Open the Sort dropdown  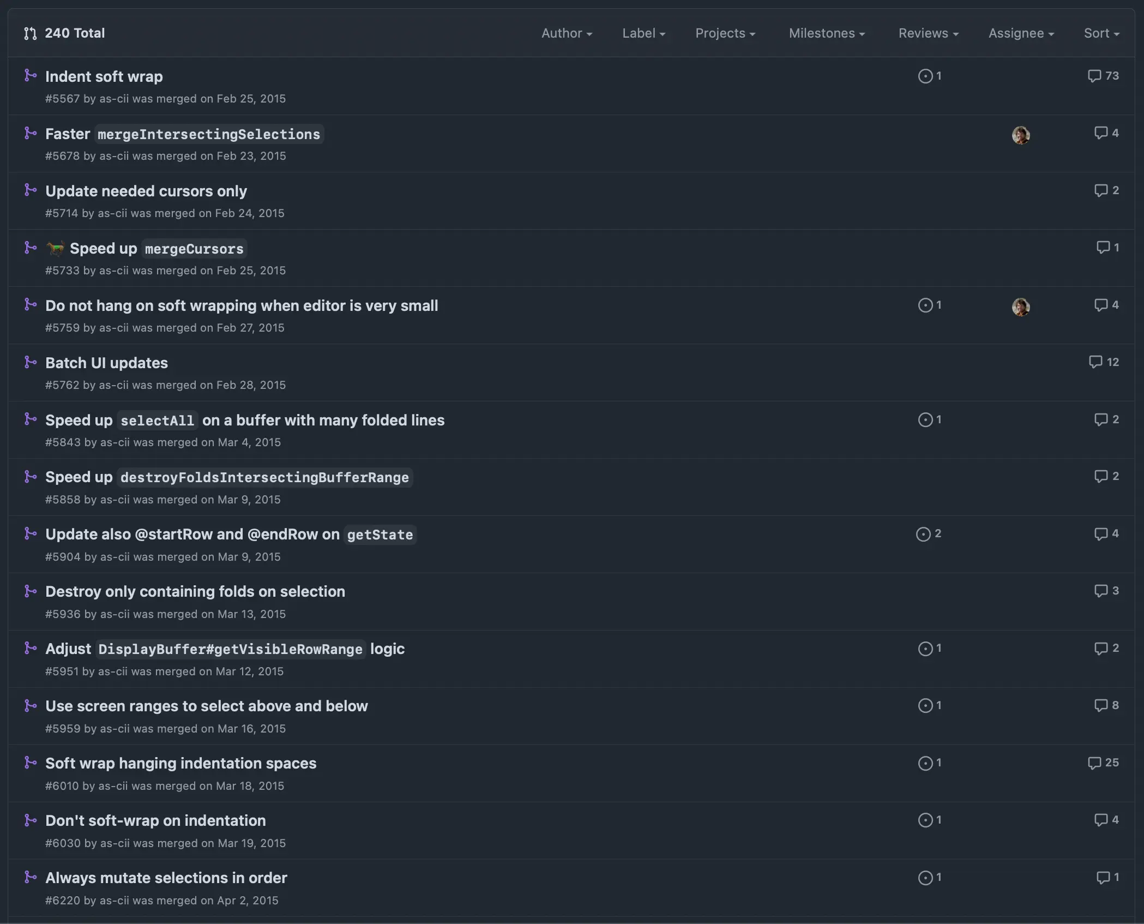(x=1101, y=33)
